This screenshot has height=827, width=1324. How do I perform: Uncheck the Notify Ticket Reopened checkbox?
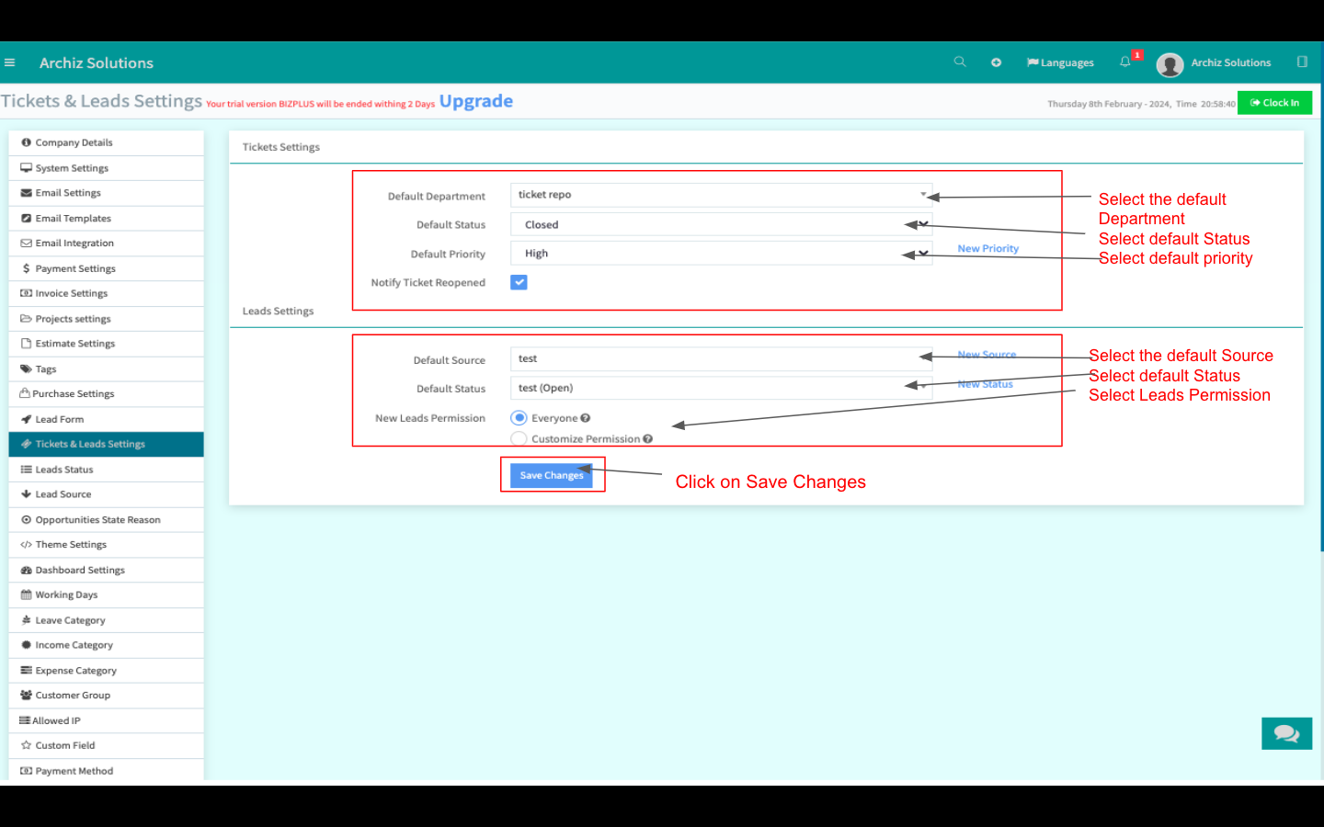point(519,282)
